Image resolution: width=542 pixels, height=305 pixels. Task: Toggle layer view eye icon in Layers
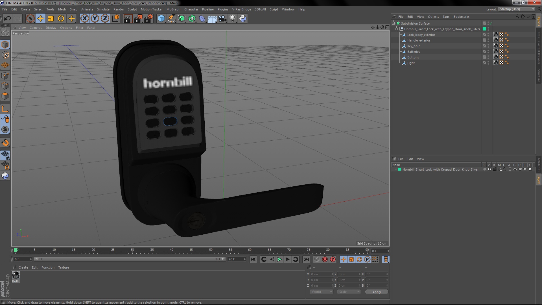(489, 169)
